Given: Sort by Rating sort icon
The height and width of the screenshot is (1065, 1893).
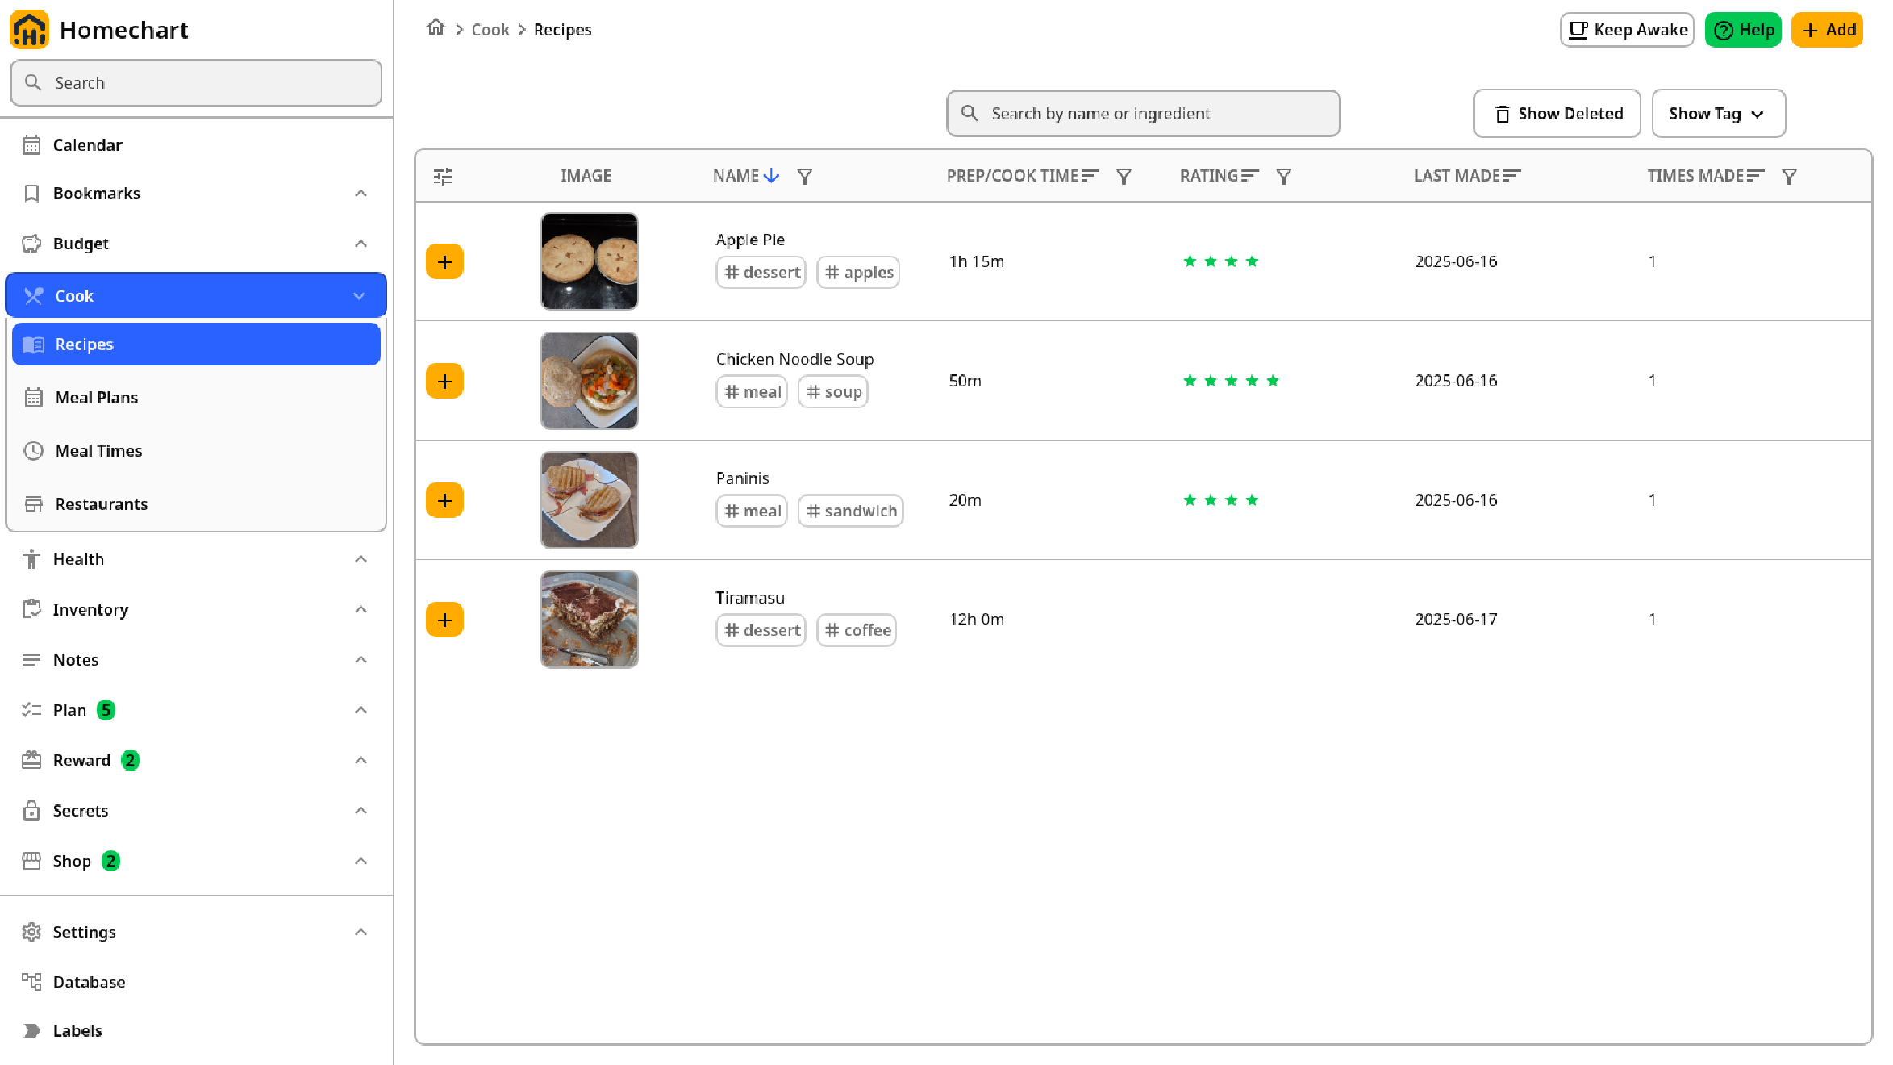Looking at the screenshot, I should 1250,175.
